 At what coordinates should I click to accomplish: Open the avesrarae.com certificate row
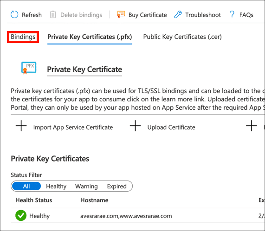pyautogui.click(x=138, y=216)
